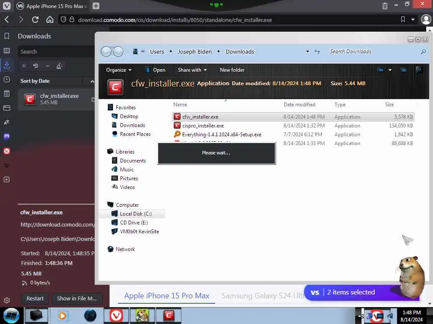The image size is (433, 324).
Task: Go forward in browser history
Action: point(21,19)
